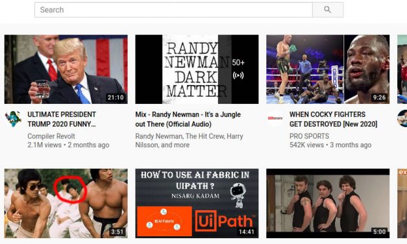Image resolution: width=407 pixels, height=244 pixels.
Task: Open Randy Newman Dark Matter mix thumbnail
Action: 197,69
